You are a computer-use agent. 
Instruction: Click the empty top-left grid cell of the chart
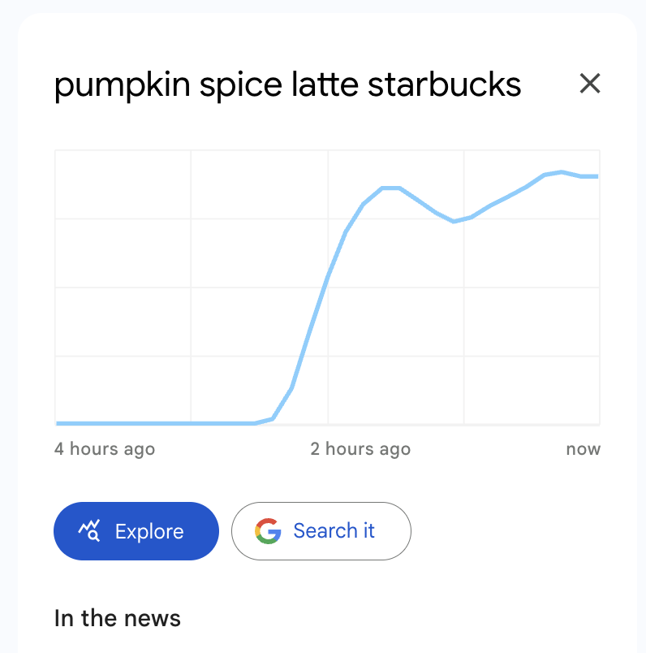click(123, 184)
